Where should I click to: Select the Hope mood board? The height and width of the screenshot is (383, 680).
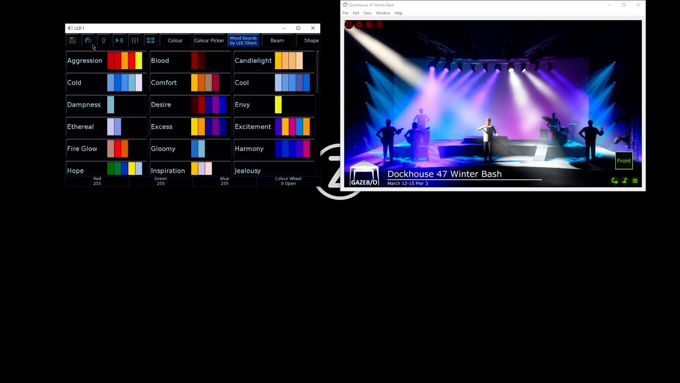pyautogui.click(x=106, y=169)
